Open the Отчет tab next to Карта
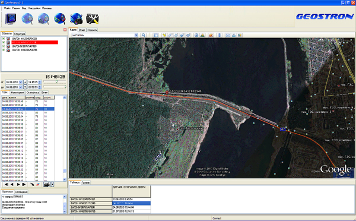356x221 pixels. coord(82,30)
